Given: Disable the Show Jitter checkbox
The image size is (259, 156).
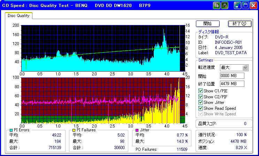Looking at the screenshot, I should pos(200,102).
